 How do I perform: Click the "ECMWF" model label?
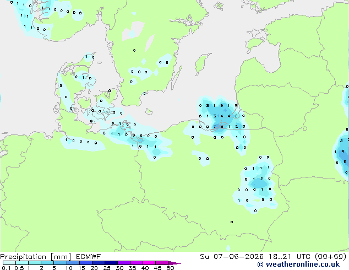89,257
